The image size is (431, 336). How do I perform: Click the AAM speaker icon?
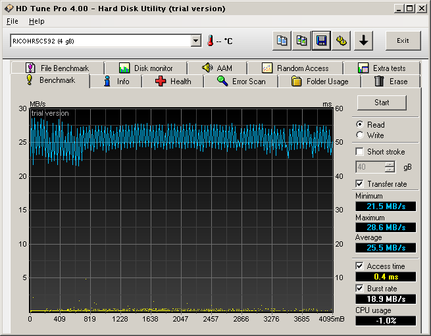pos(207,68)
